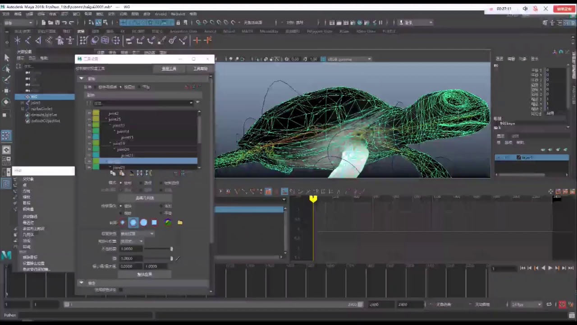Viewport: 577px width, 325px height.
Task: Open the 24 fps frame rate dropdown
Action: coord(527,305)
